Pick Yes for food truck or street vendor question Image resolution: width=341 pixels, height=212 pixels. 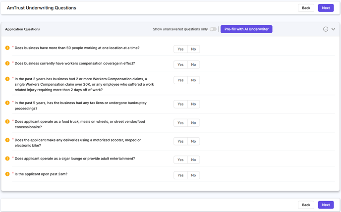click(180, 123)
